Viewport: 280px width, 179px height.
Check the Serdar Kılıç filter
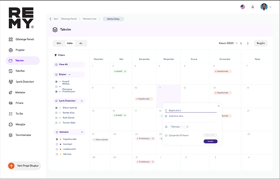click(x=56, y=113)
